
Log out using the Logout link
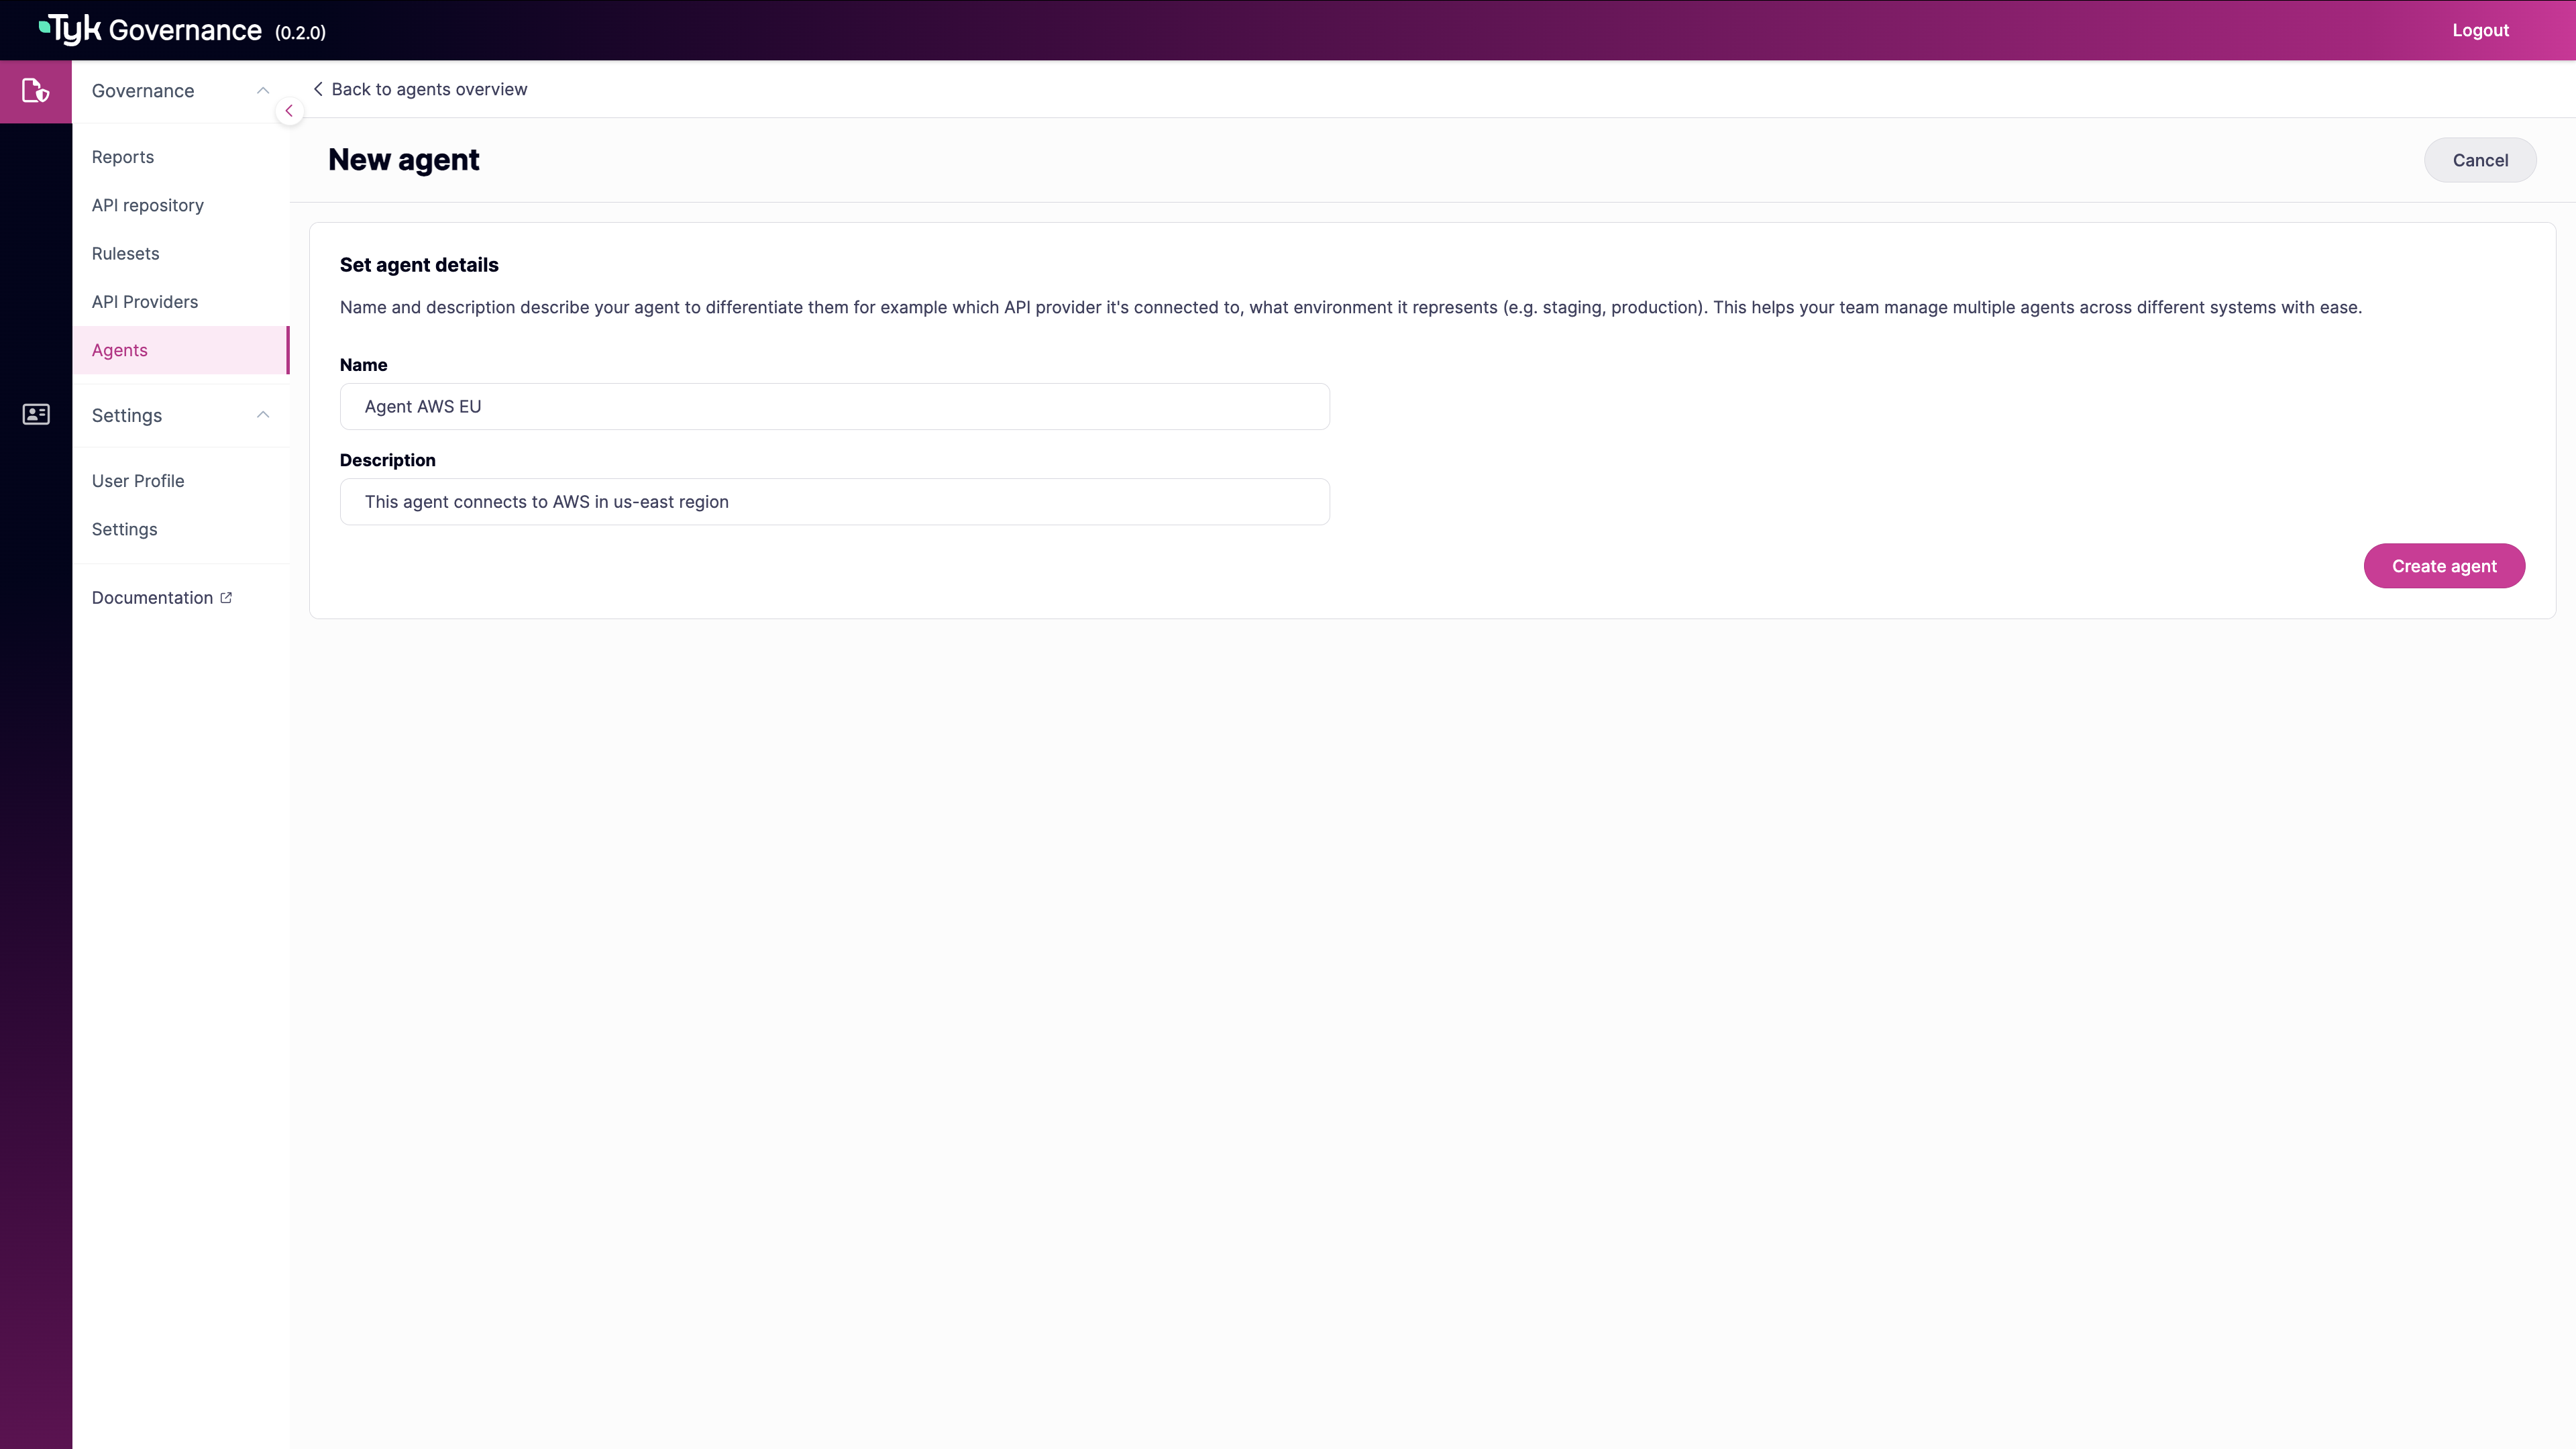[x=2479, y=30]
